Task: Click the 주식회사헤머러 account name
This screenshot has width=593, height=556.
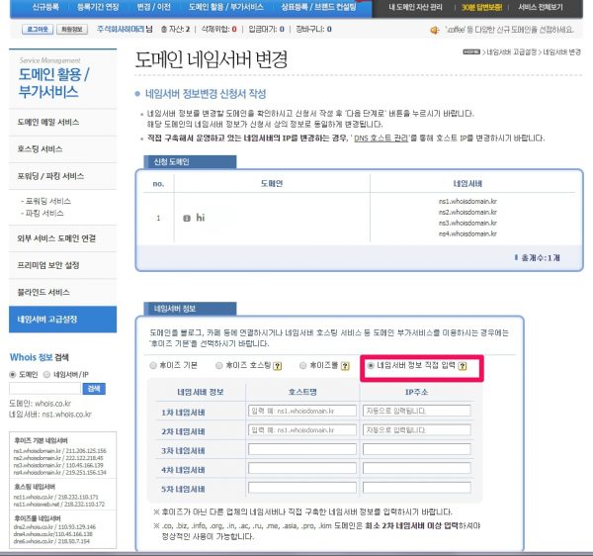Action: 121,29
